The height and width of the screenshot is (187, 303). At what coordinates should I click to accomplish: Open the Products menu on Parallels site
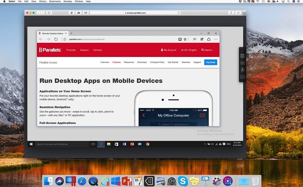pos(71,50)
